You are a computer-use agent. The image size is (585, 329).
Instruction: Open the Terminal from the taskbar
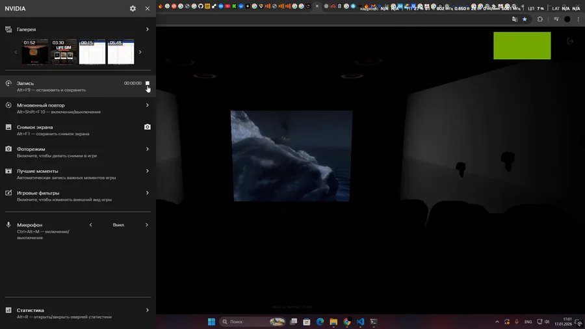tap(374, 322)
